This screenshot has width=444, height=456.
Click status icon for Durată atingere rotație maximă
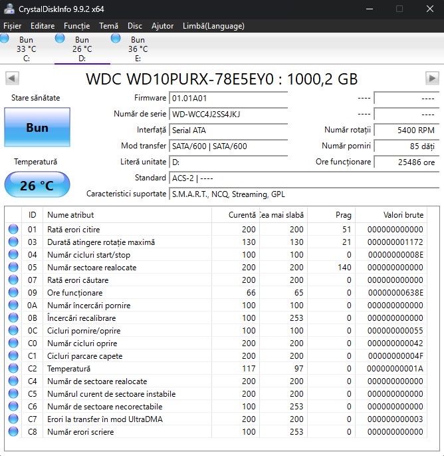pos(13,242)
